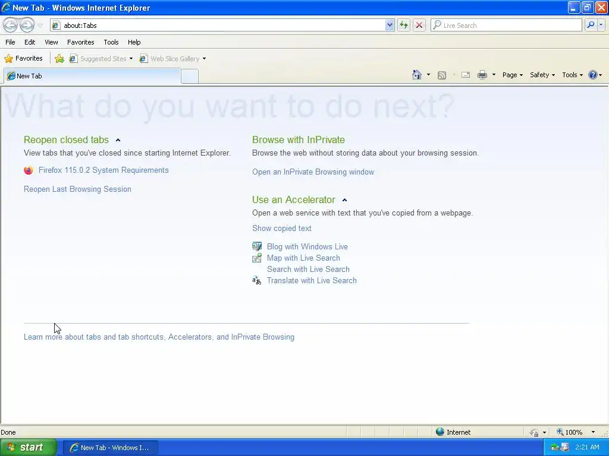
Task: Refresh the page with the green arrows icon
Action: pyautogui.click(x=404, y=25)
